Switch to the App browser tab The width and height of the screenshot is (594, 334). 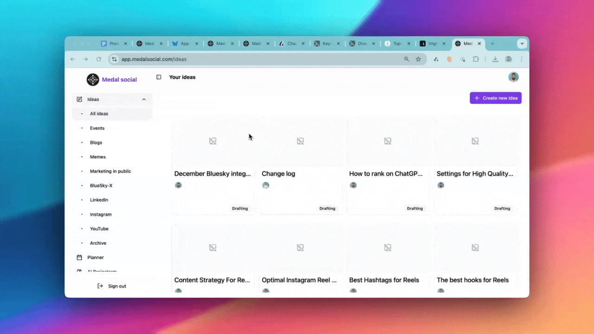point(185,44)
